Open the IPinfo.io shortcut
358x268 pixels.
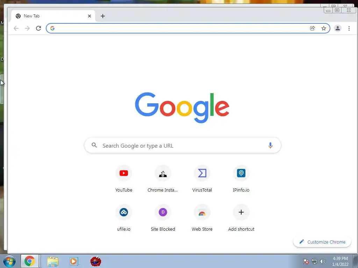241,179
